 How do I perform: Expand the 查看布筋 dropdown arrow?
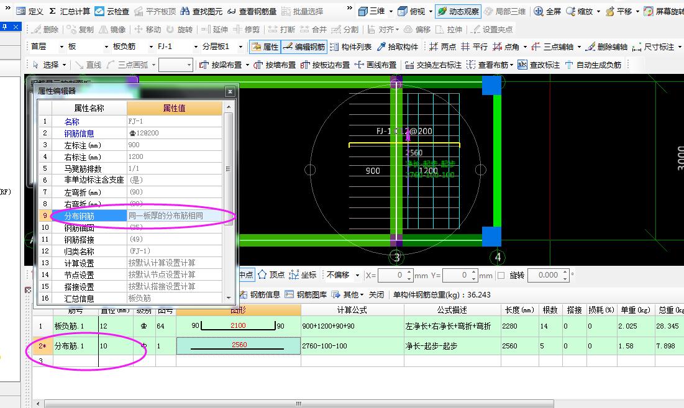[511, 65]
